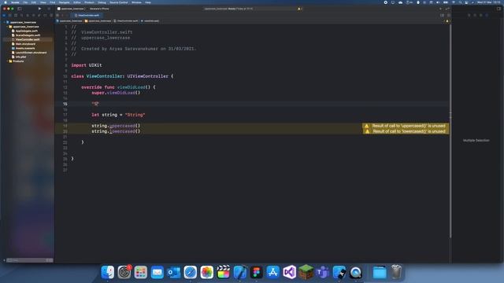Run the project with the play button
The image size is (504, 283).
point(39,9)
